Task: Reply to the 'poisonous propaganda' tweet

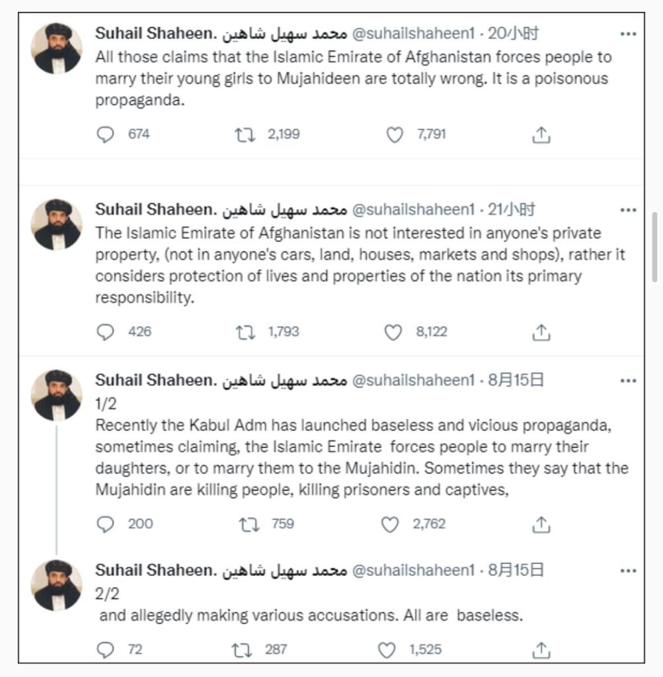Action: point(105,135)
